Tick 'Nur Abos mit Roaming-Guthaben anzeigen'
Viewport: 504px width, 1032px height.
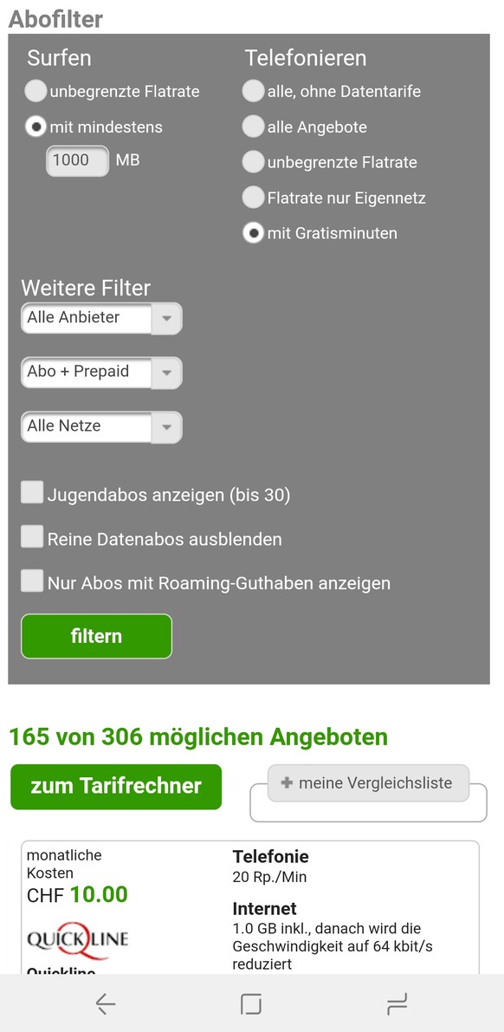coord(31,581)
